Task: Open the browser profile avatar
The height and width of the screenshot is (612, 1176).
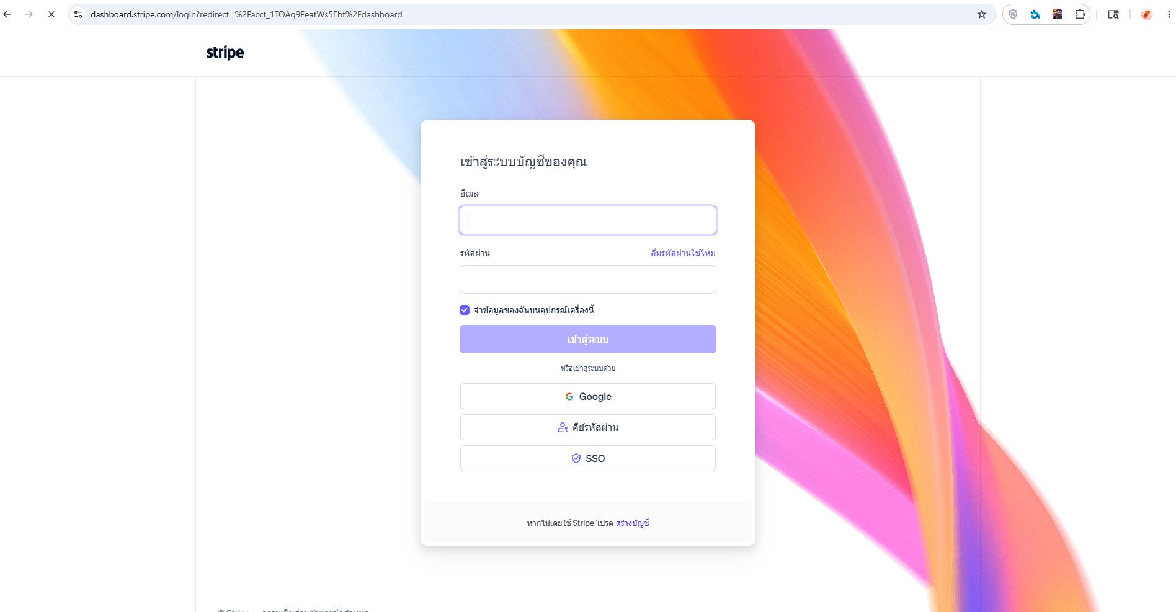Action: pyautogui.click(x=1146, y=14)
